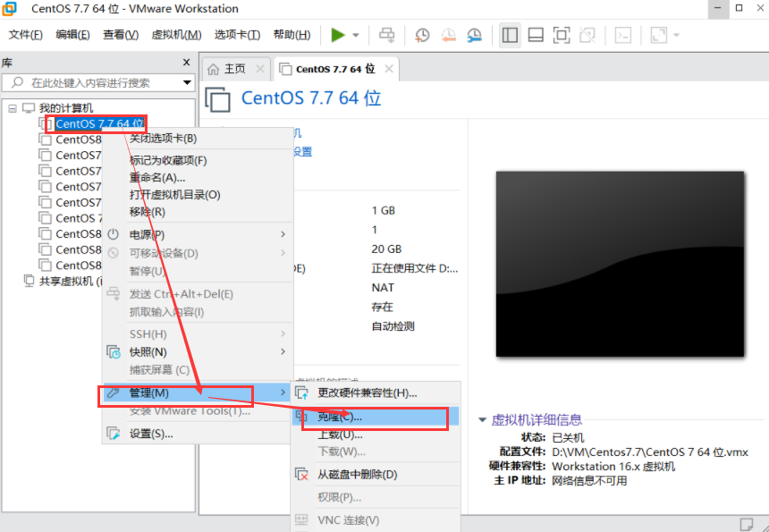Click the black VM screen preview thumbnail
769x532 pixels.
tap(620, 264)
